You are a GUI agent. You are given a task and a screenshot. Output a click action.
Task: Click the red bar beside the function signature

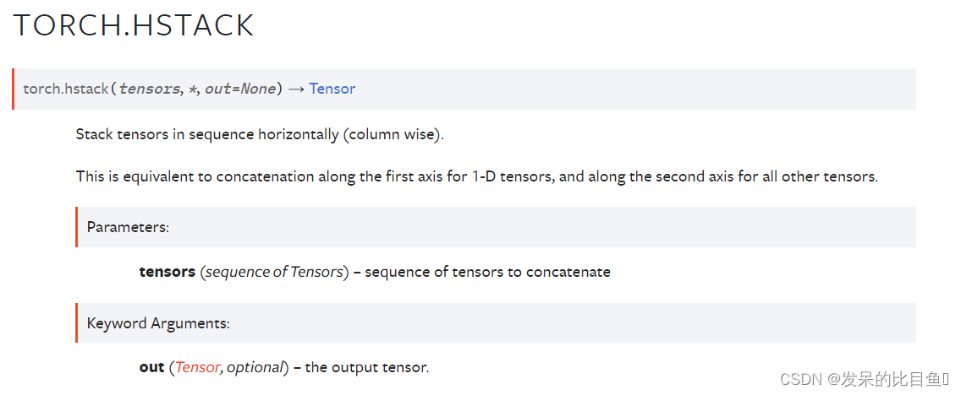[x=13, y=89]
